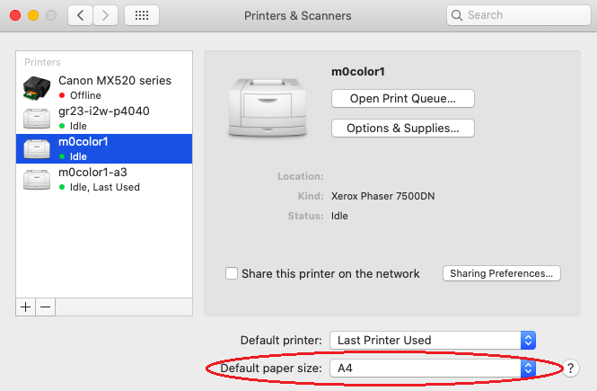Select the m0color1 printer entry
The height and width of the screenshot is (391, 597).
point(104,148)
